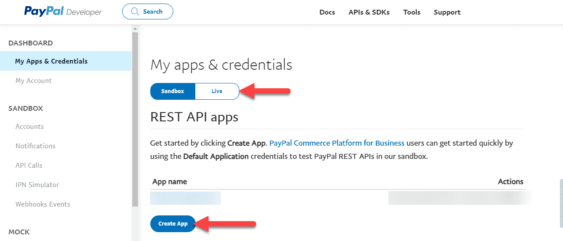The image size is (563, 241).
Task: Click the DASHBOARD section heading
Action: (30, 43)
